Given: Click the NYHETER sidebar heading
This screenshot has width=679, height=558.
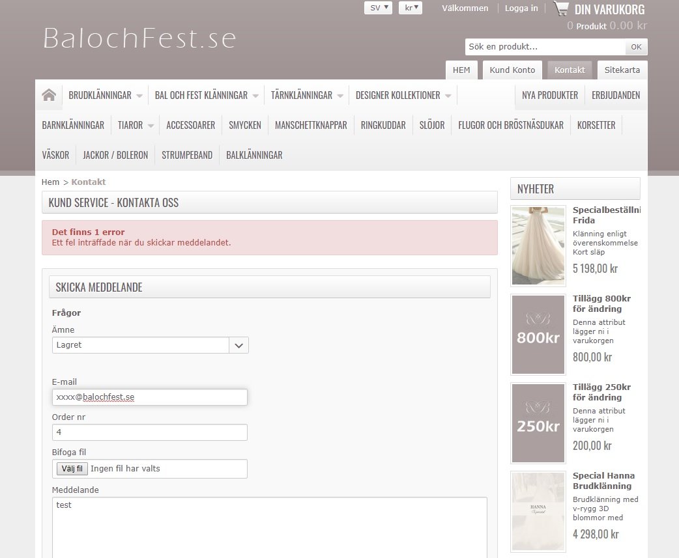Looking at the screenshot, I should (x=575, y=189).
